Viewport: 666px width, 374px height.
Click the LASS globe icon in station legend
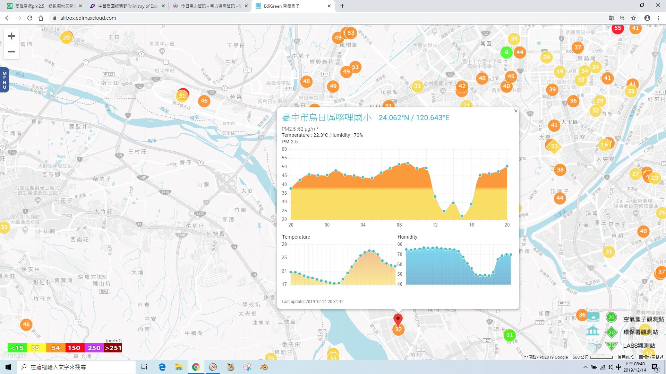pos(593,346)
